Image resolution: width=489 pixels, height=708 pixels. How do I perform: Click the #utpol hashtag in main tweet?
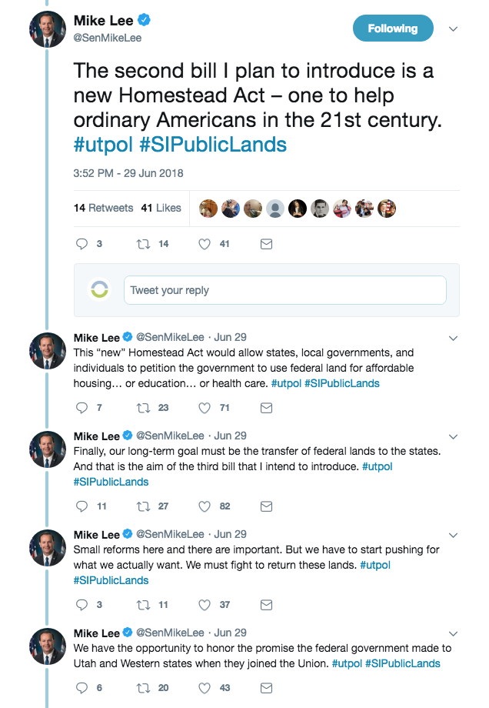click(103, 145)
